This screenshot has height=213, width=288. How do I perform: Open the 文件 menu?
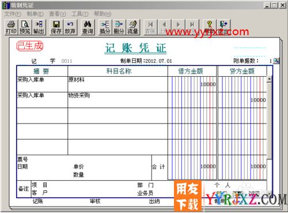tap(13, 14)
